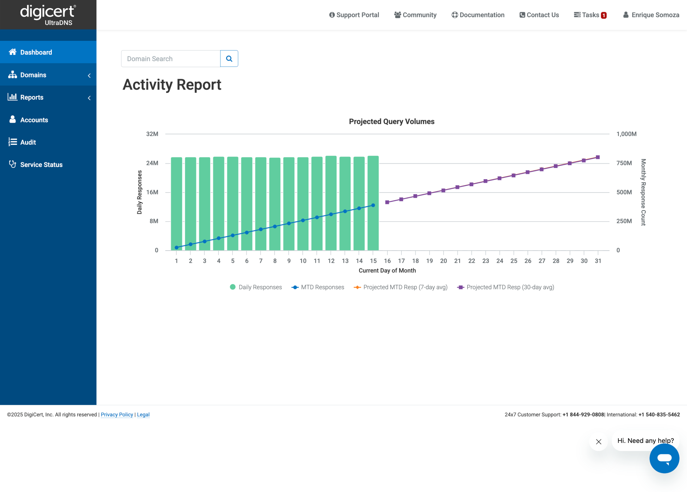
Task: Open the Privacy Policy link
Action: 117,414
